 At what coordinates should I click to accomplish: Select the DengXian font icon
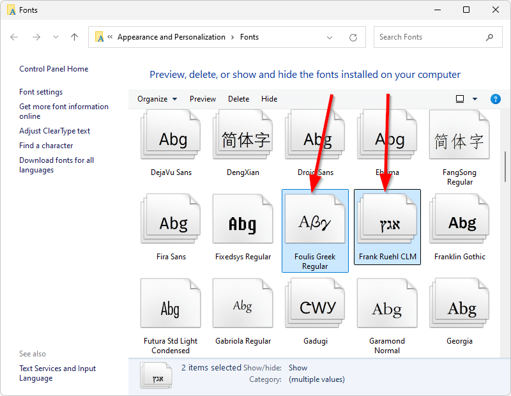pyautogui.click(x=243, y=135)
